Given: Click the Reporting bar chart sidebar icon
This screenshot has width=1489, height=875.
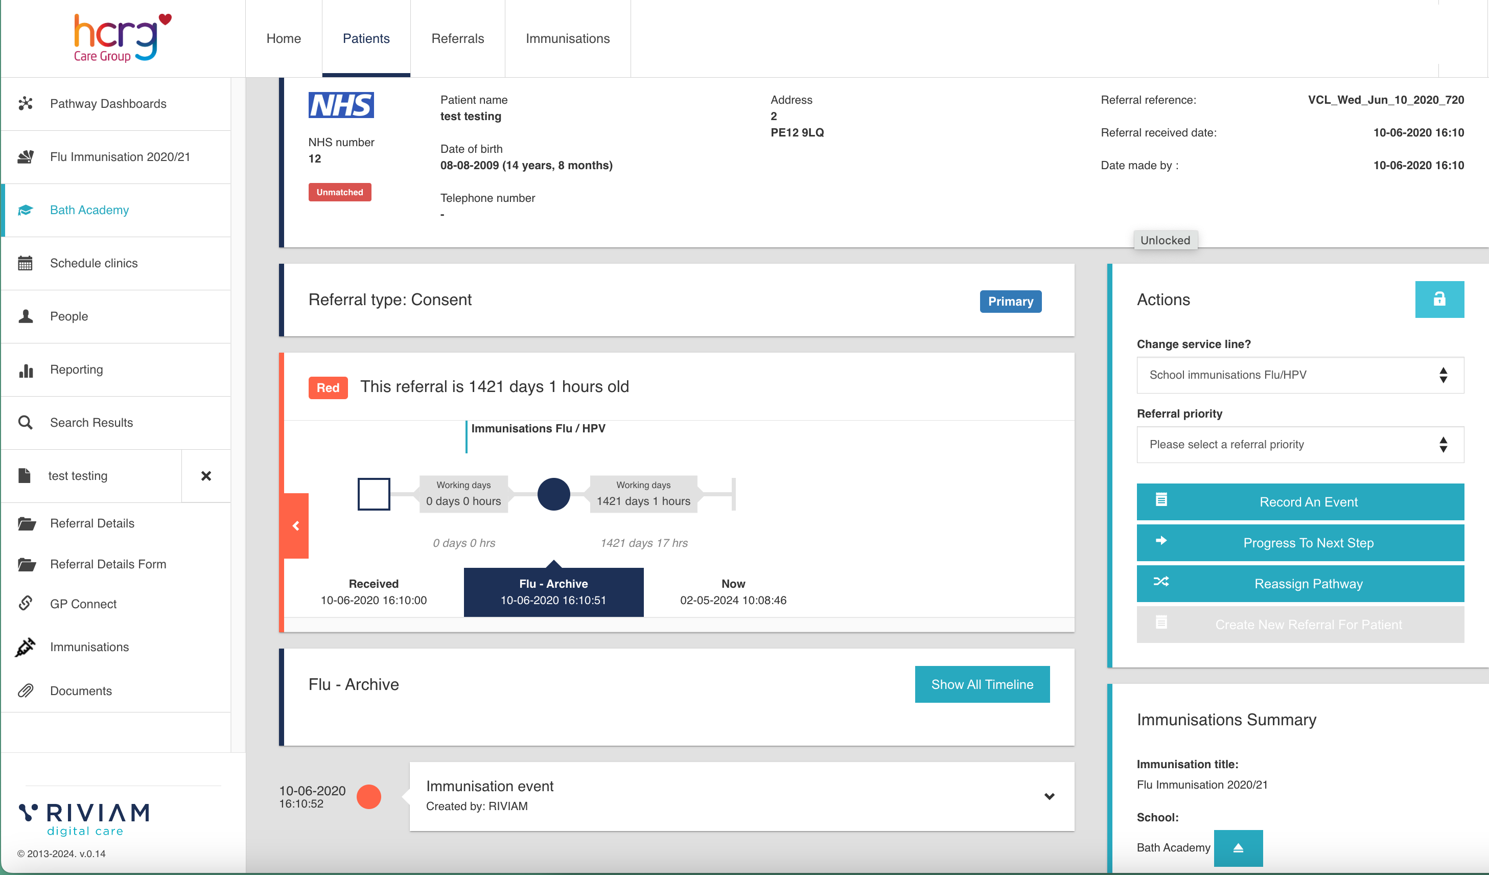Looking at the screenshot, I should click(x=26, y=369).
